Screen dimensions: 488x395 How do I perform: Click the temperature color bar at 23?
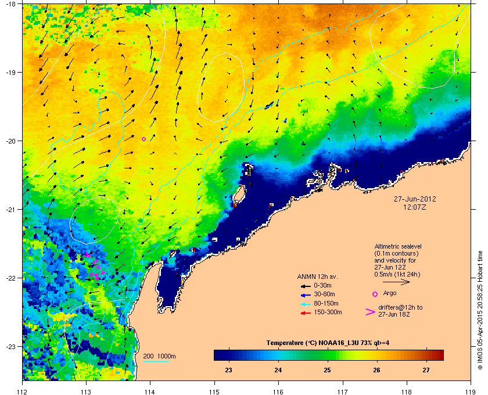point(229,355)
